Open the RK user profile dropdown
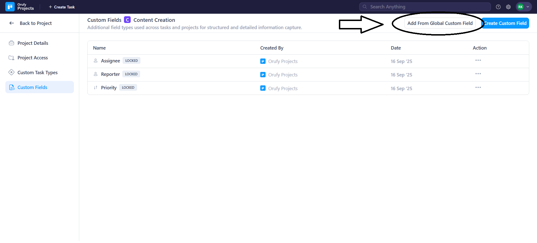The image size is (537, 243). [x=523, y=7]
